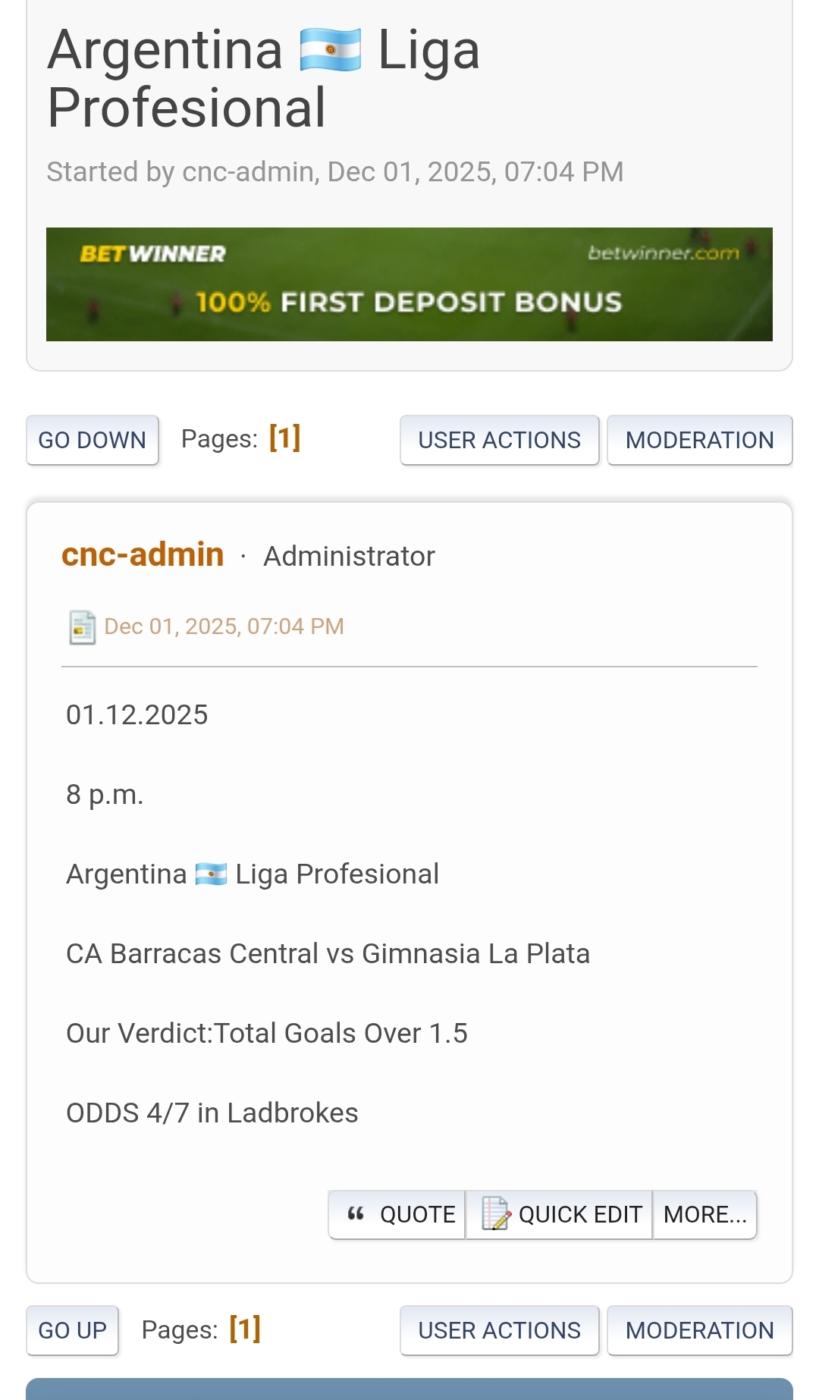819x1400 pixels.
Task: Select page 1 in the bottom pagination
Action: [x=245, y=1329]
